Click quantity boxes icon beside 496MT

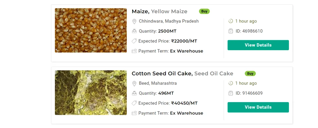134,93
